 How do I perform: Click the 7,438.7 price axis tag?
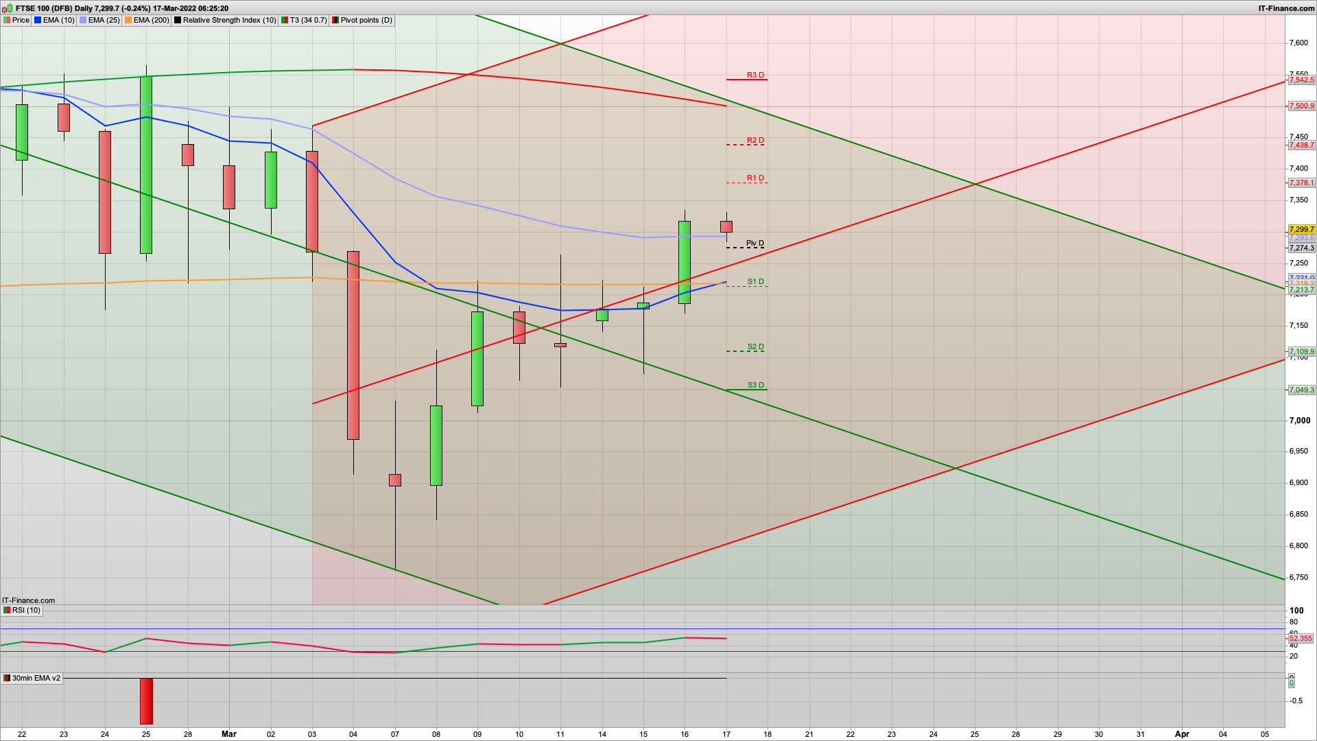tap(1301, 145)
